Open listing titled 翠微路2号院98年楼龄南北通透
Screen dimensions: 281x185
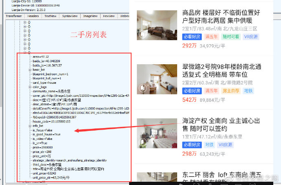pyautogui.click(x=222, y=71)
